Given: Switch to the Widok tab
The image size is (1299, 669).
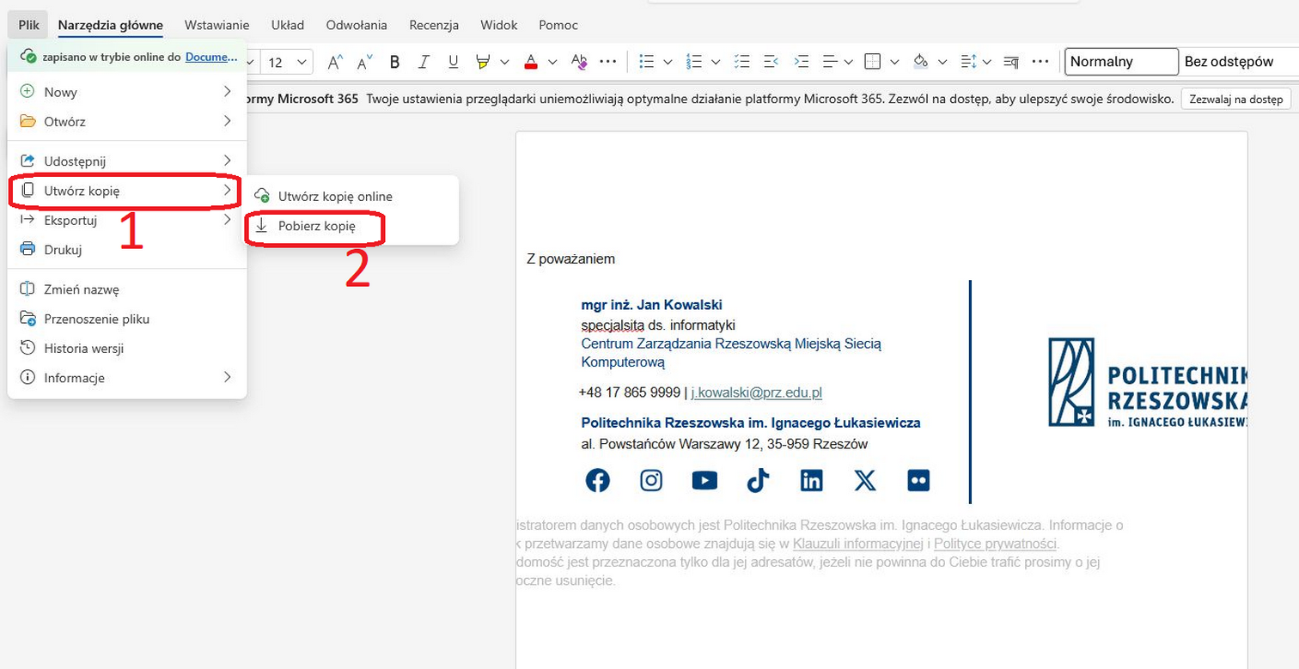Looking at the screenshot, I should coord(499,25).
